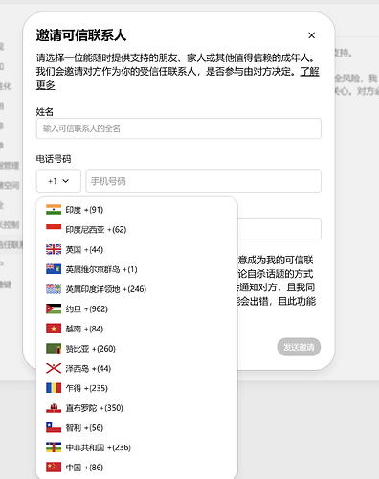Image resolution: width=379 pixels, height=479 pixels.
Task: Click the Zambia flag icon
Action: point(54,349)
